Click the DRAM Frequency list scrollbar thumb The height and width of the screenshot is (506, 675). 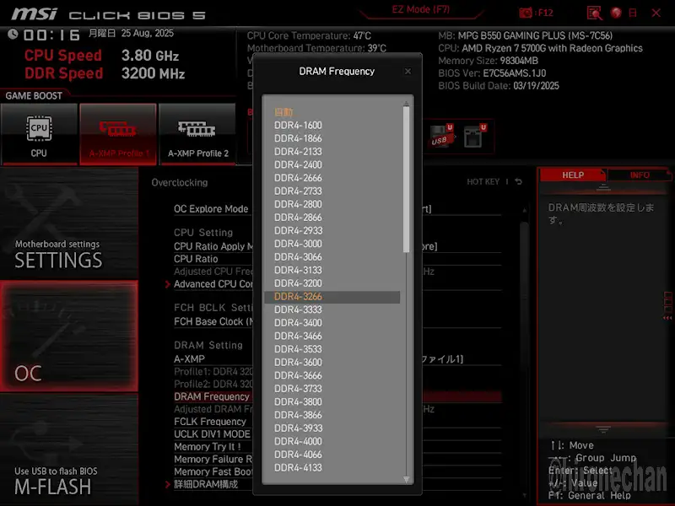[406, 180]
